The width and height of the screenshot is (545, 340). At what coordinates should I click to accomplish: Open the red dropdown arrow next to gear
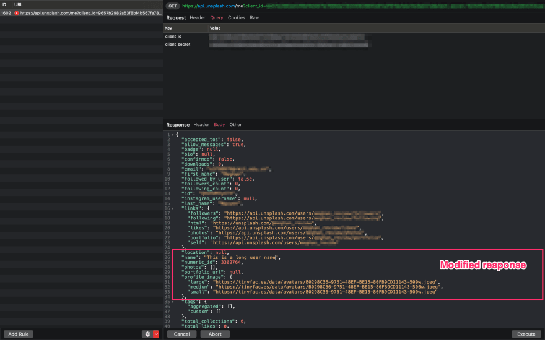[157, 334]
